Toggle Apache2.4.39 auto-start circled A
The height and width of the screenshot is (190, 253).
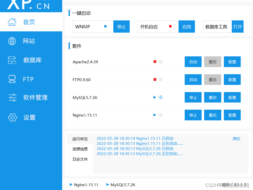tap(161, 62)
